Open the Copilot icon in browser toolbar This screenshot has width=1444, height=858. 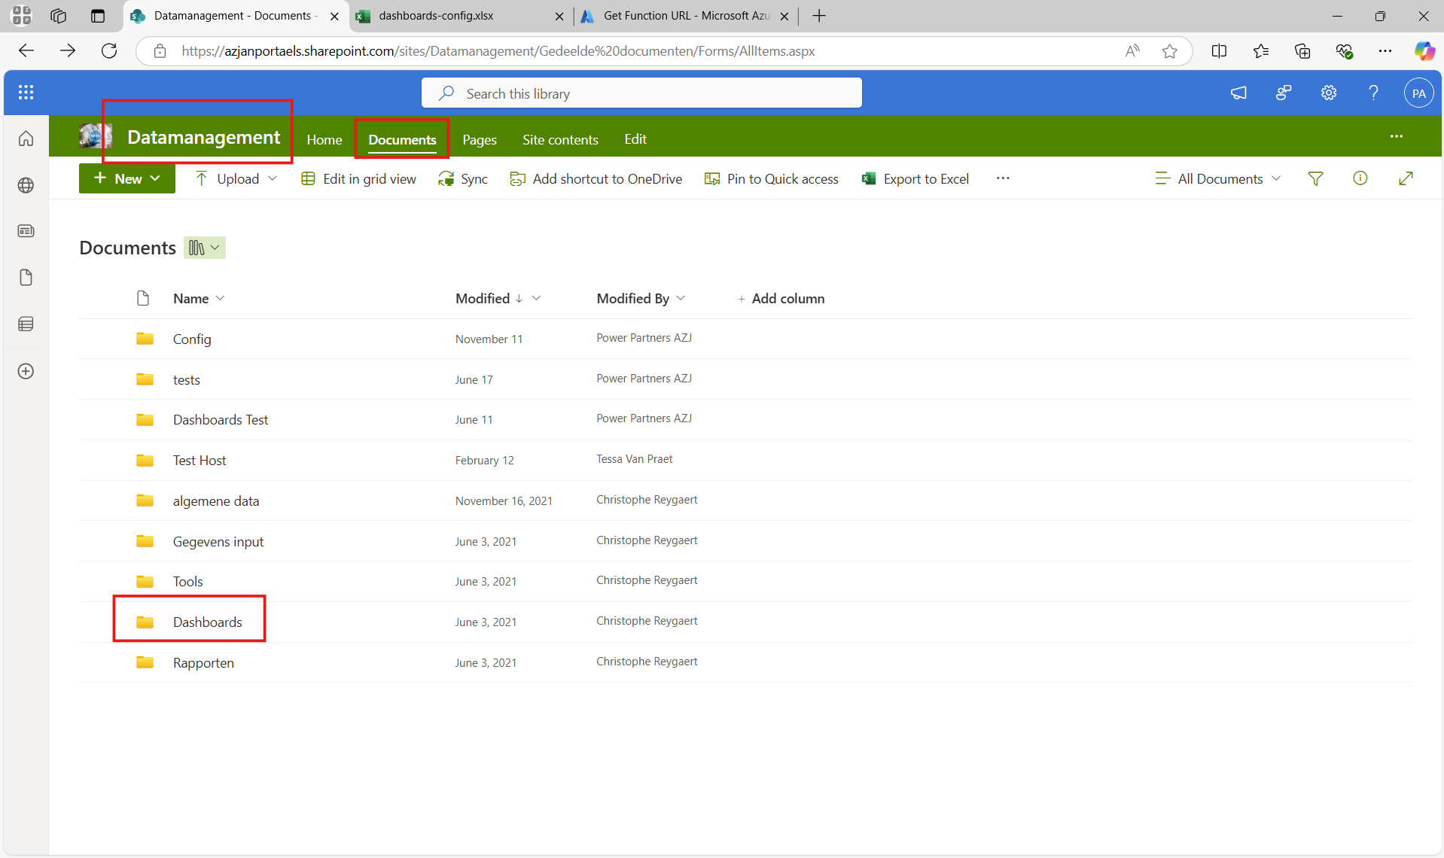pos(1424,51)
